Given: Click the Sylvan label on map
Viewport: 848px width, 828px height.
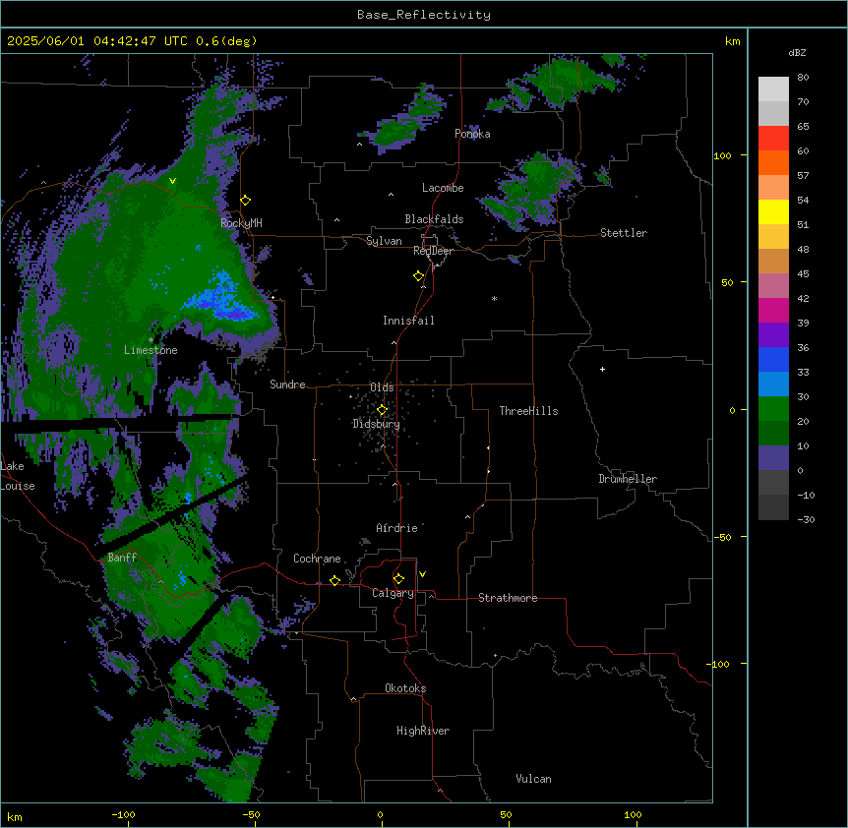Looking at the screenshot, I should (x=384, y=241).
